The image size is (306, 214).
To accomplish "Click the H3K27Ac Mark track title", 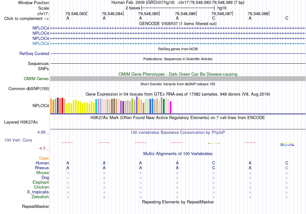I will pos(178,117).
